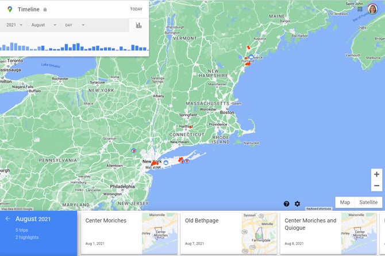Viewport: 385px width, 256px height.
Task: Open the 2021 year dropdown
Action: tap(14, 25)
